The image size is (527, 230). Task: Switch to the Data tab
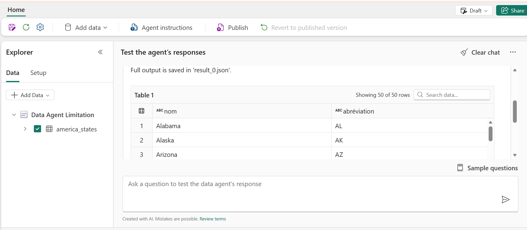pos(13,73)
